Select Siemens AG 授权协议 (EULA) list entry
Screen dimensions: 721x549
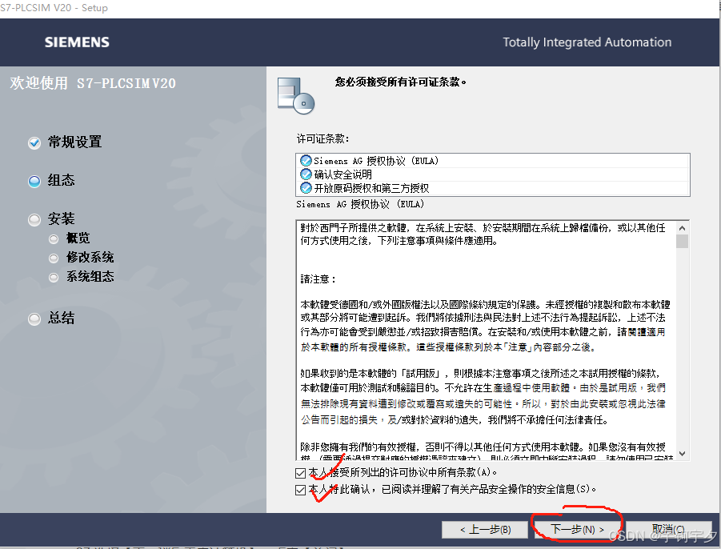[x=492, y=161]
